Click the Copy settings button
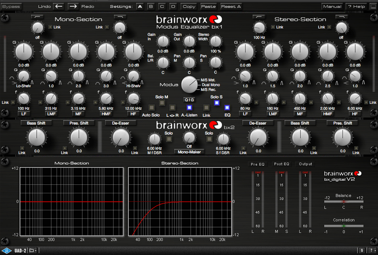Viewport: 378px width, 255px height. [x=189, y=6]
